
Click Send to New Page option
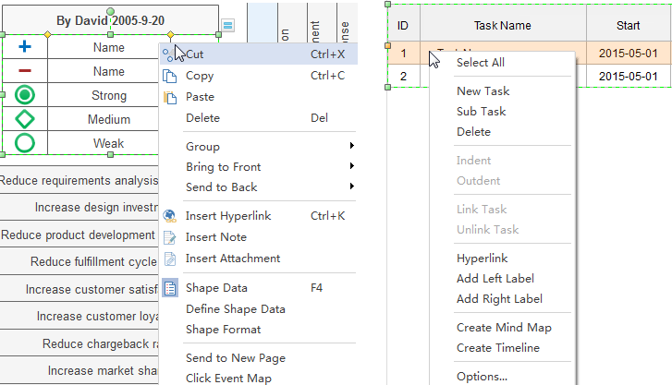235,358
